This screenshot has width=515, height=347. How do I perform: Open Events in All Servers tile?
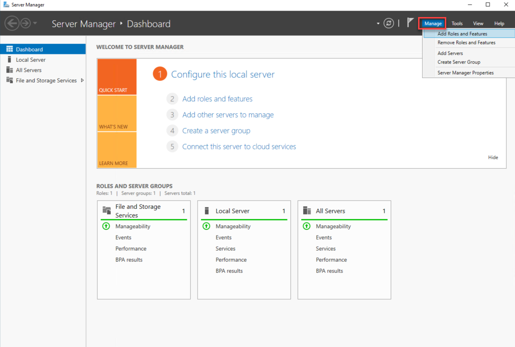[323, 237]
